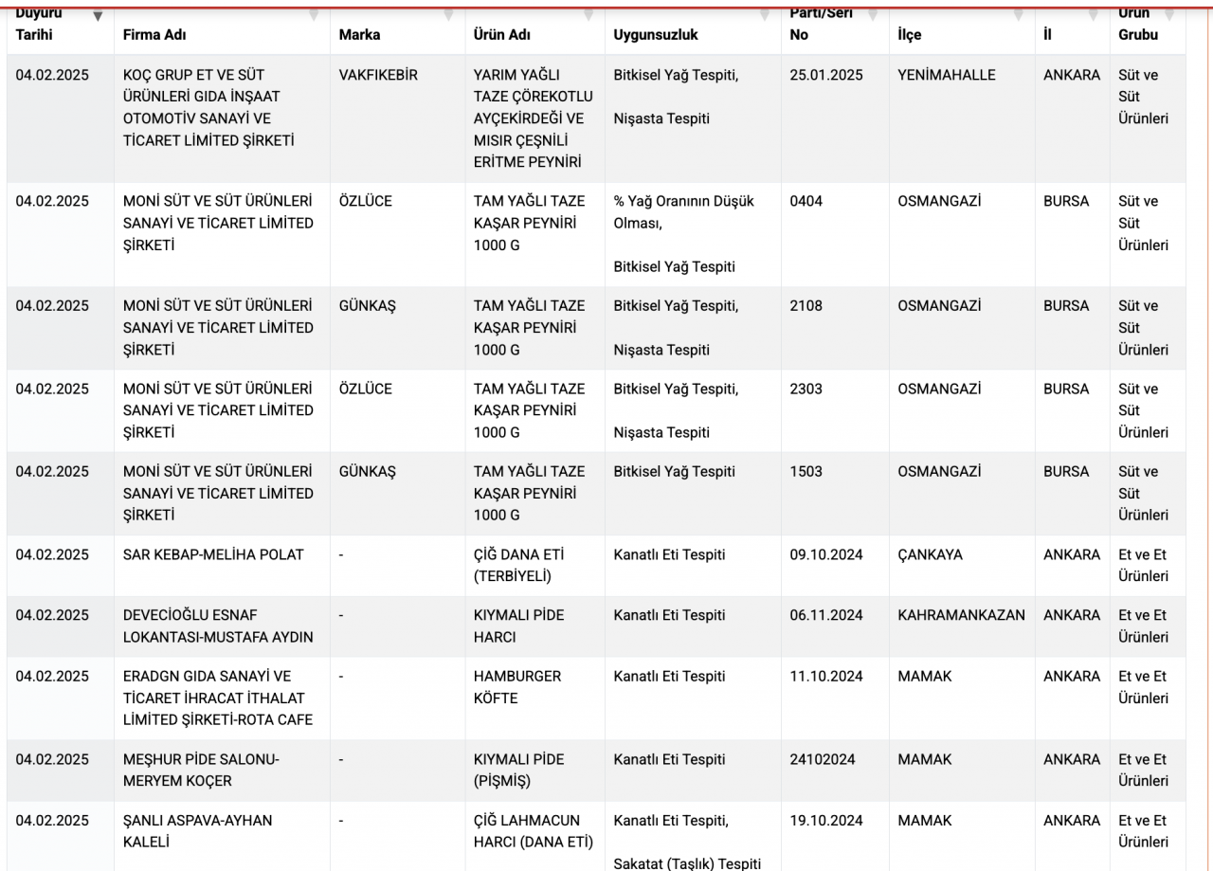Click batch number 06.11.2024
1213x871 pixels.
pos(826,615)
